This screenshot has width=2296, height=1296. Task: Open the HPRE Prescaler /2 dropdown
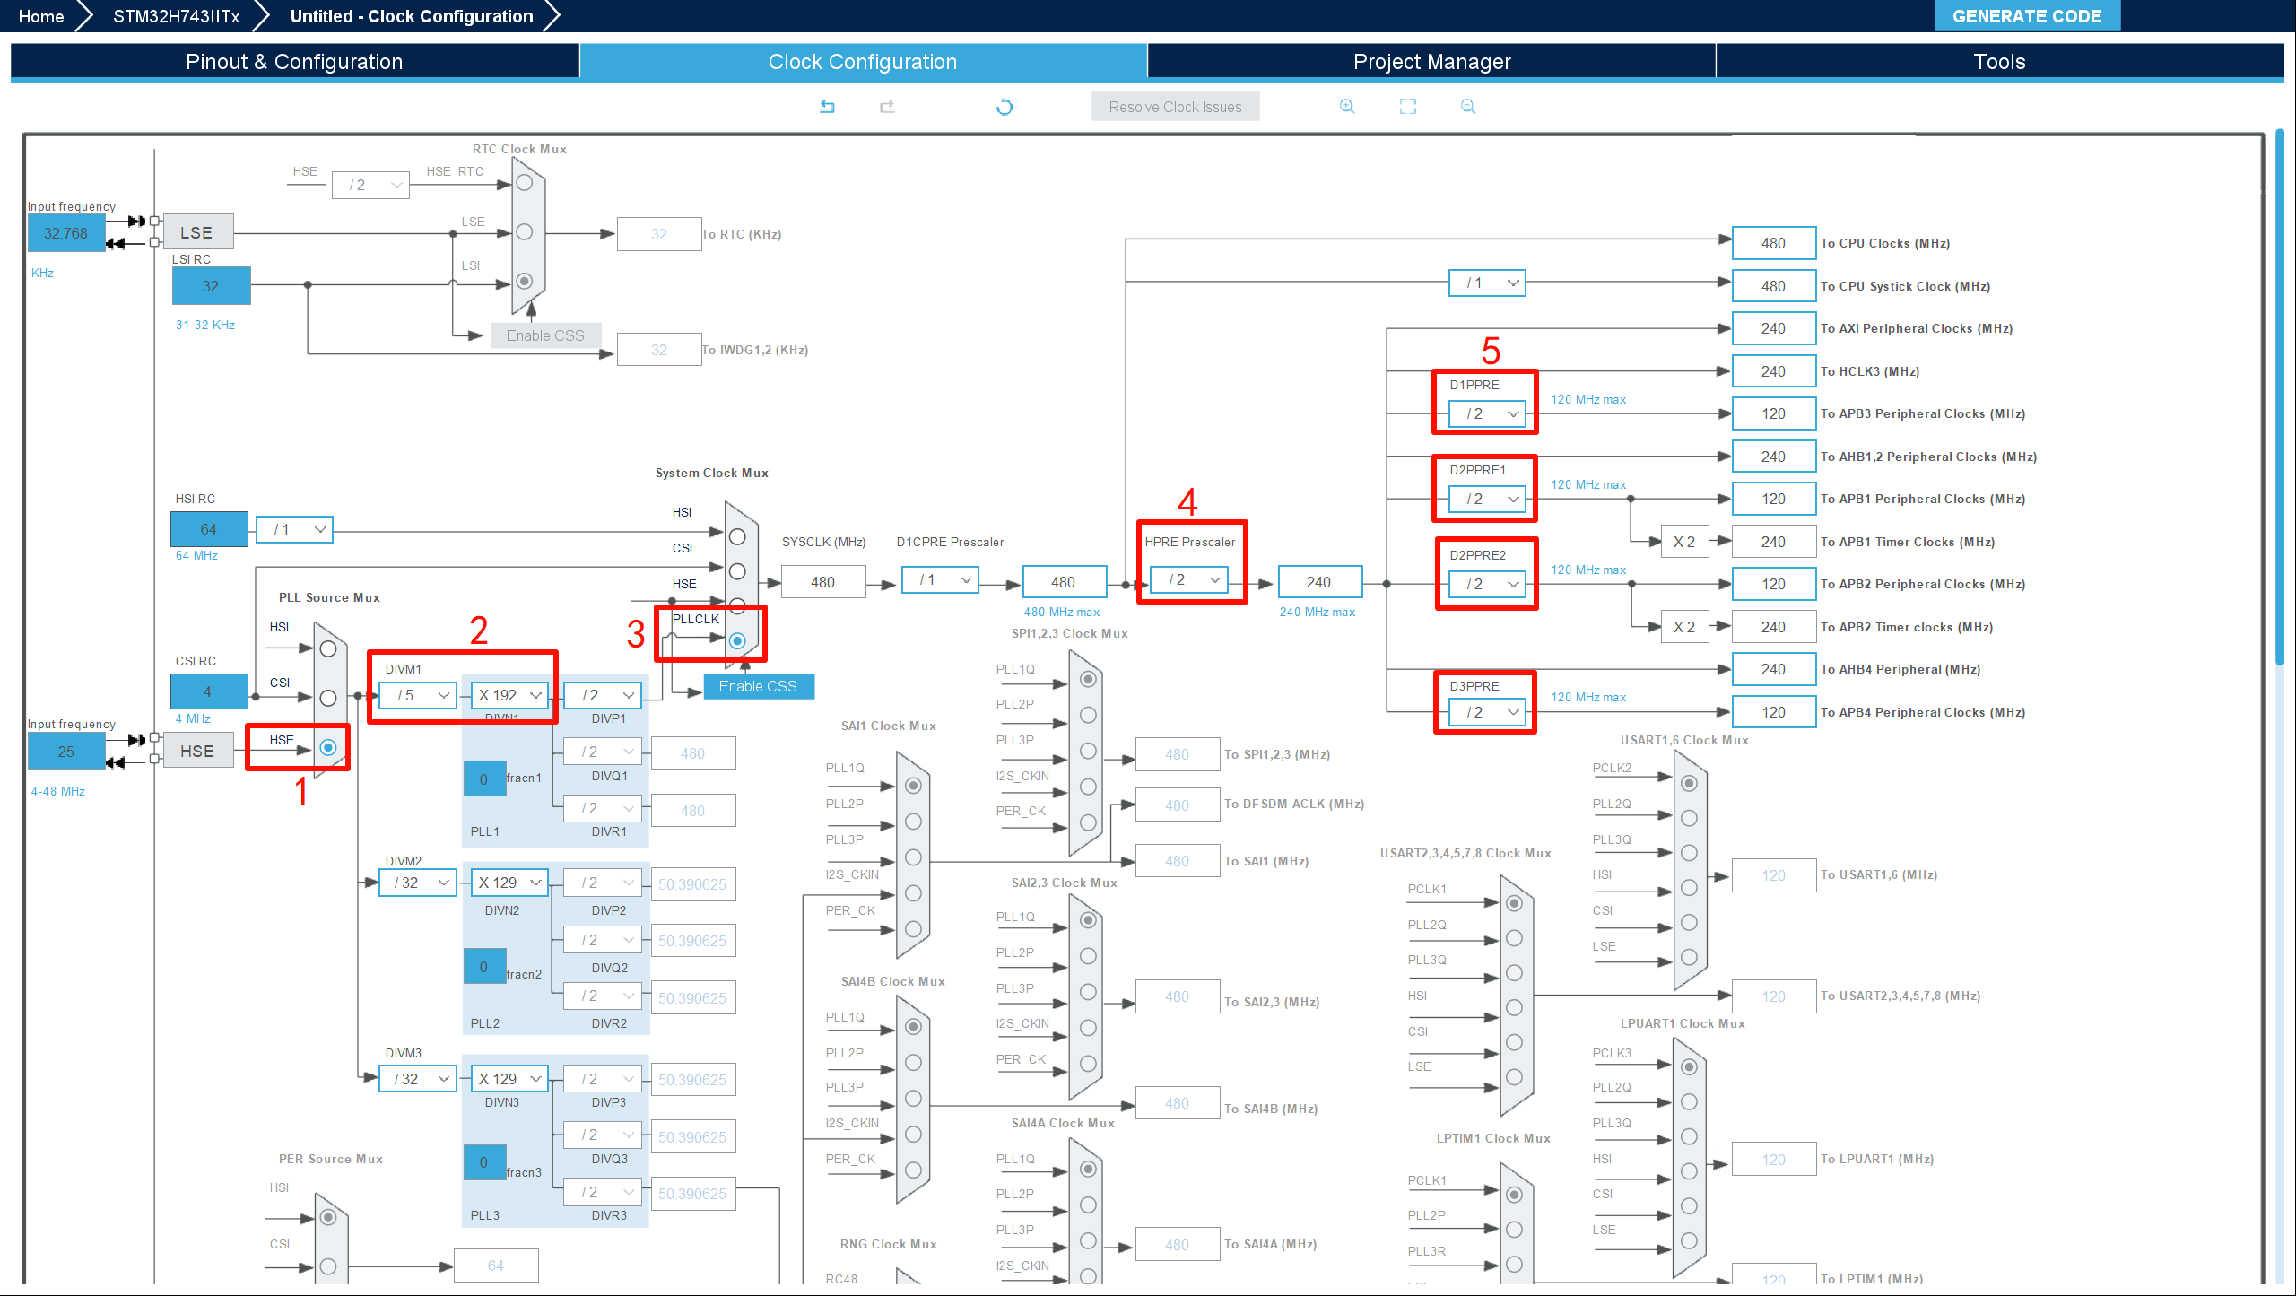point(1189,580)
